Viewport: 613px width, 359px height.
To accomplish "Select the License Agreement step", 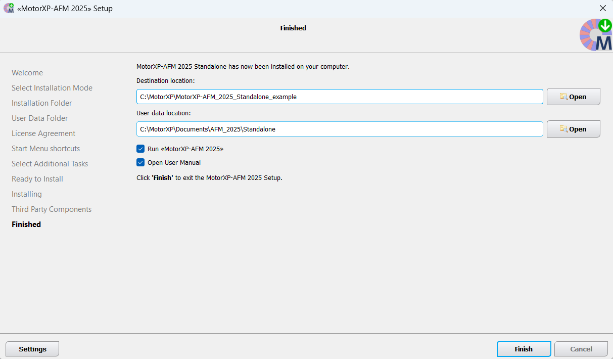I will click(x=43, y=133).
